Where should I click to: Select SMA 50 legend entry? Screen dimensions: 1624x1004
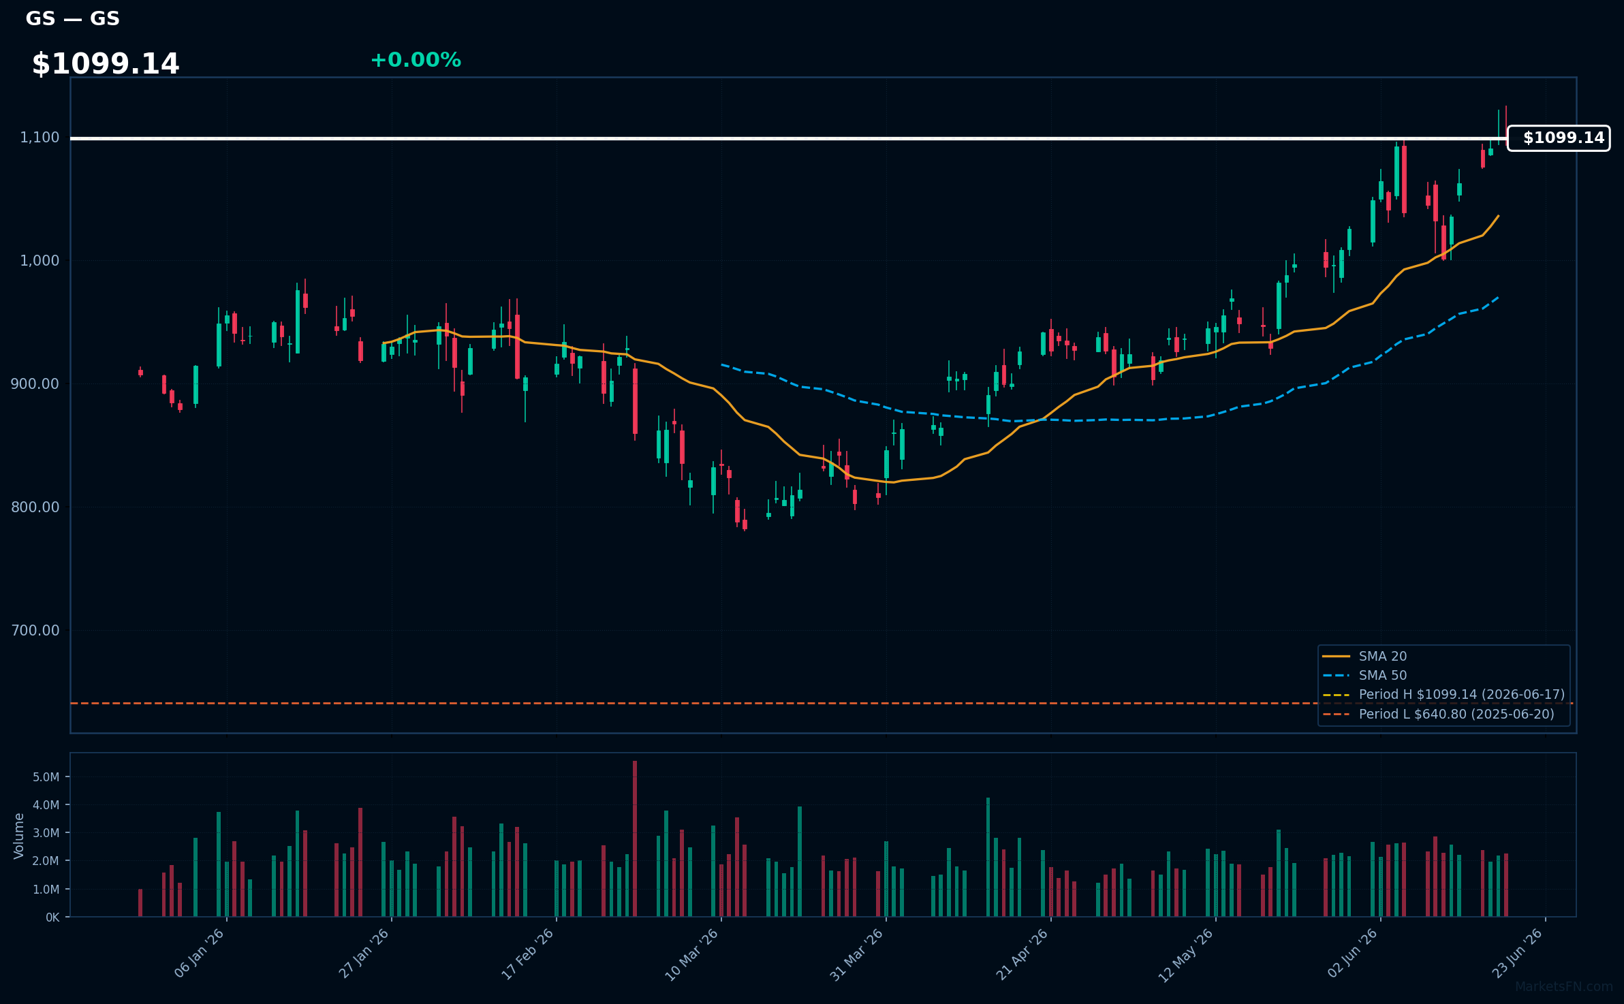(x=1364, y=676)
